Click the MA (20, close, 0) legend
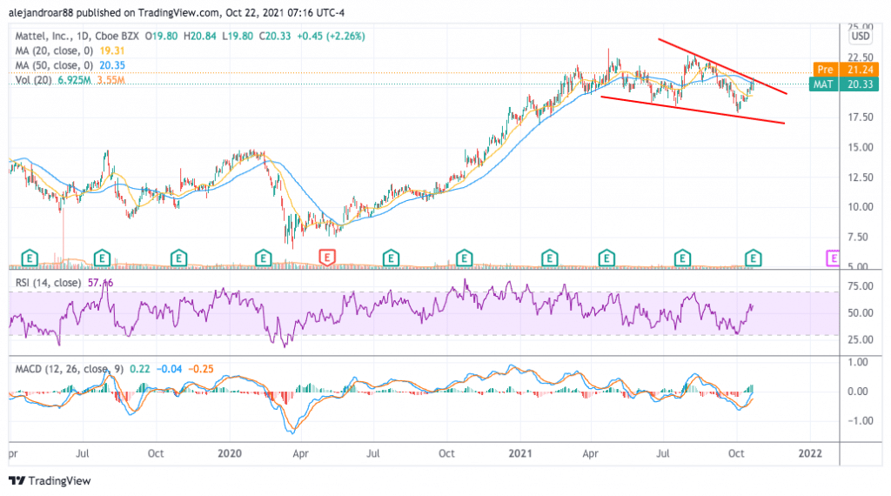891x496 pixels. [54, 50]
